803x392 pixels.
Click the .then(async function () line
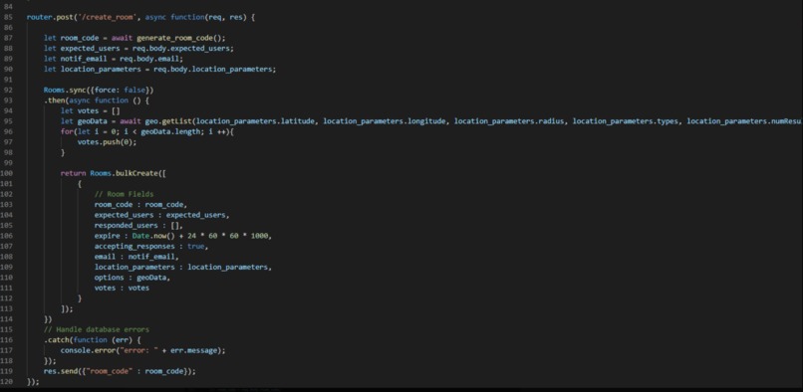point(97,100)
